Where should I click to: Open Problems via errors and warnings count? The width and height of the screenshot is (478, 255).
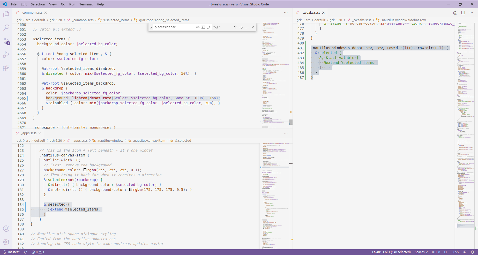tap(38, 252)
